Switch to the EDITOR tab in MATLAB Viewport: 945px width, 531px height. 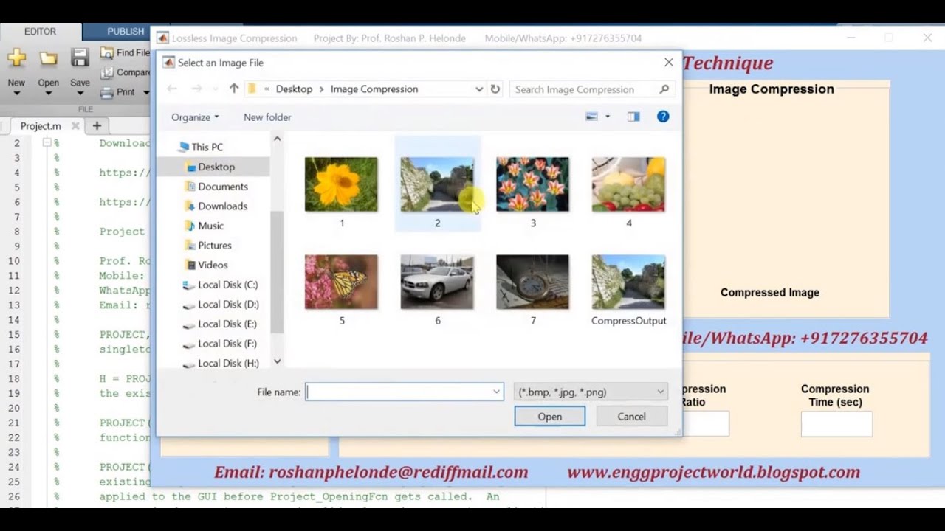40,32
